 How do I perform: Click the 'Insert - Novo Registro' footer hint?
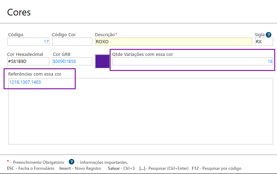(x=80, y=168)
